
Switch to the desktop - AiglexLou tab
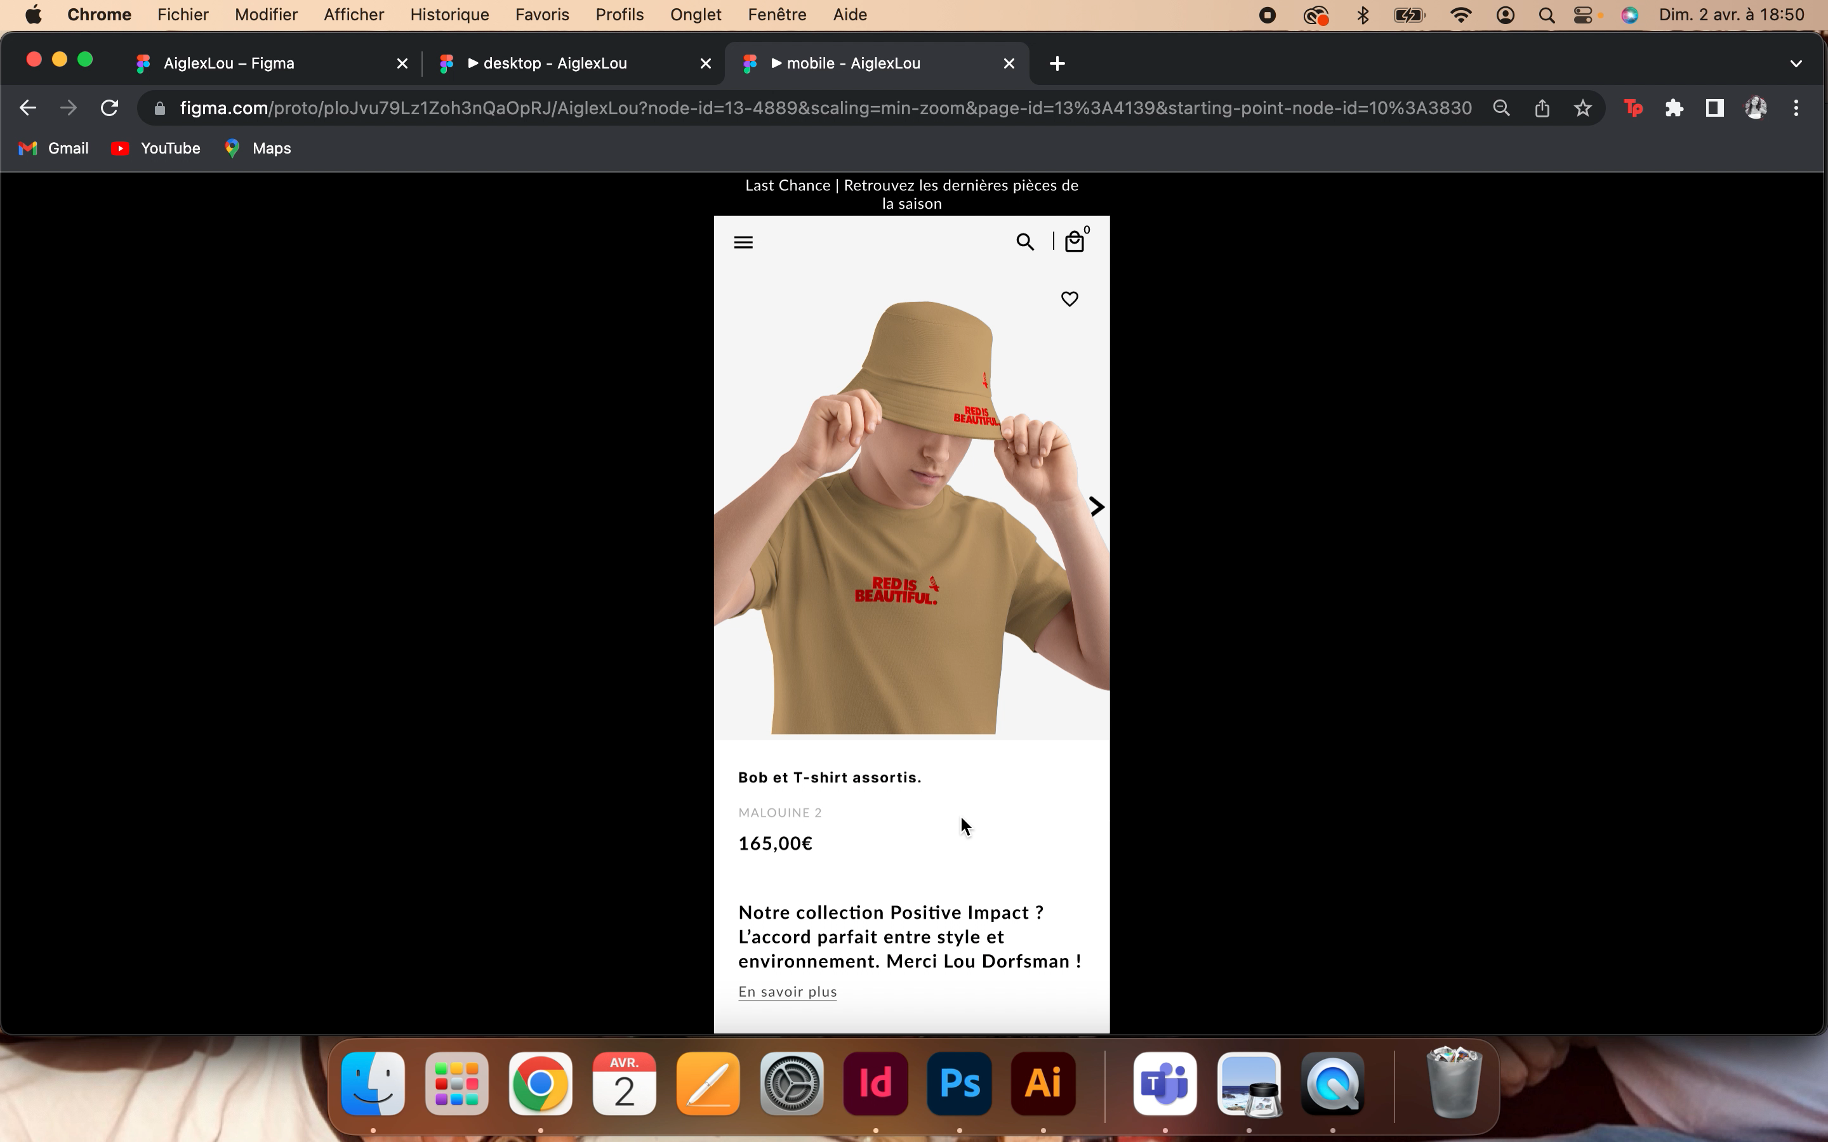[x=555, y=63]
